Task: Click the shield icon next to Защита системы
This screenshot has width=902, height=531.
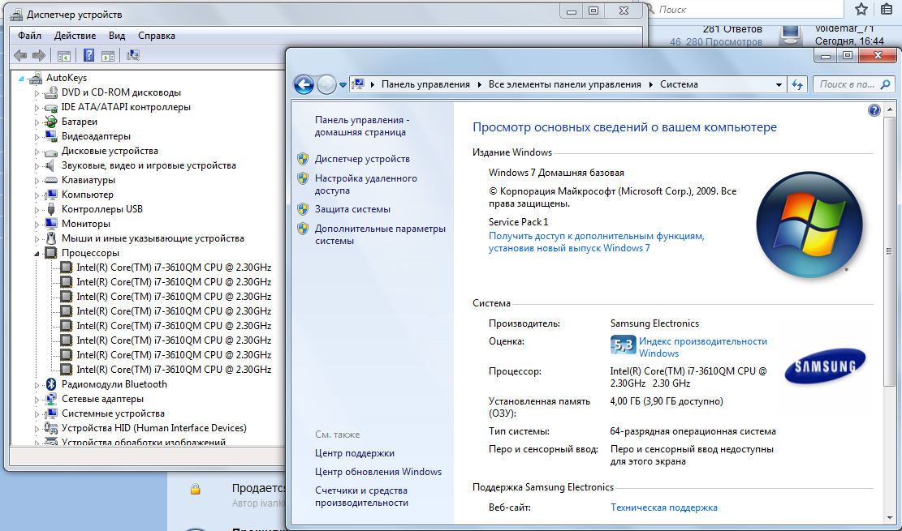Action: point(303,209)
